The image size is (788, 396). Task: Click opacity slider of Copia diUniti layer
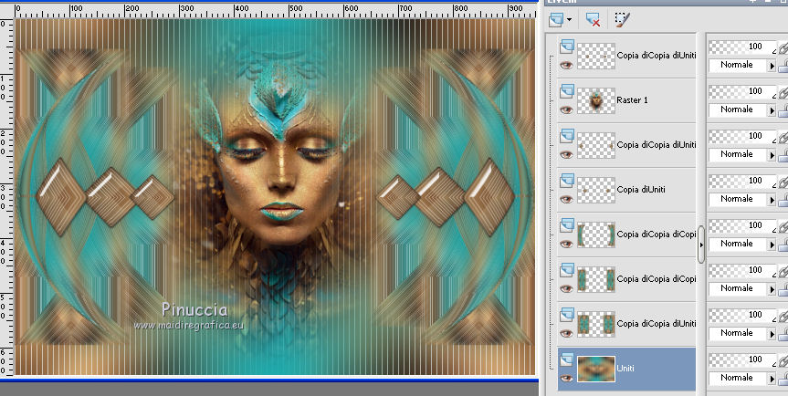pos(742,181)
